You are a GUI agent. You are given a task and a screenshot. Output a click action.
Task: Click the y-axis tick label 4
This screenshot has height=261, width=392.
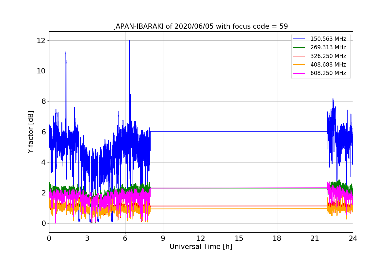(x=43, y=162)
